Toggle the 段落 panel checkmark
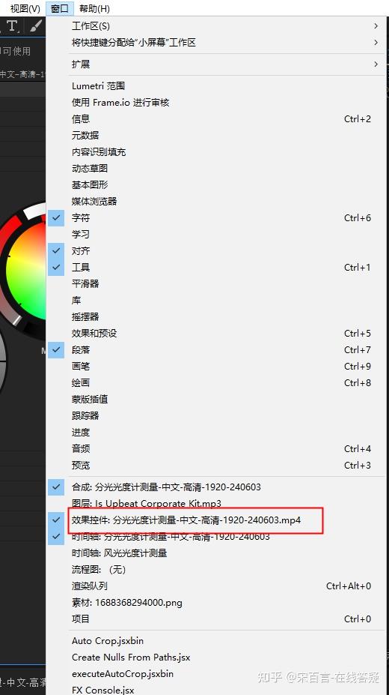The image size is (389, 695). pyautogui.click(x=56, y=349)
